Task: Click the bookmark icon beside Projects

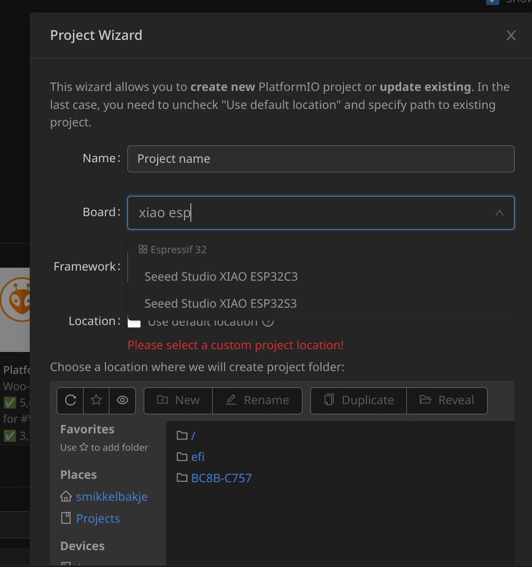Action: pyautogui.click(x=66, y=518)
